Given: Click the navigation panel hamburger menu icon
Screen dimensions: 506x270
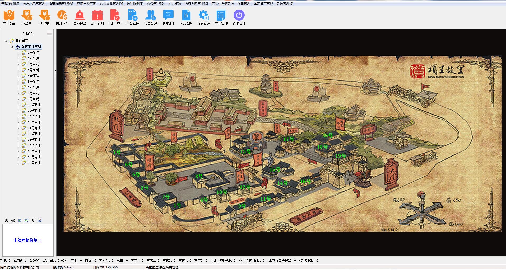Looking at the screenshot, I should click(x=49, y=33).
